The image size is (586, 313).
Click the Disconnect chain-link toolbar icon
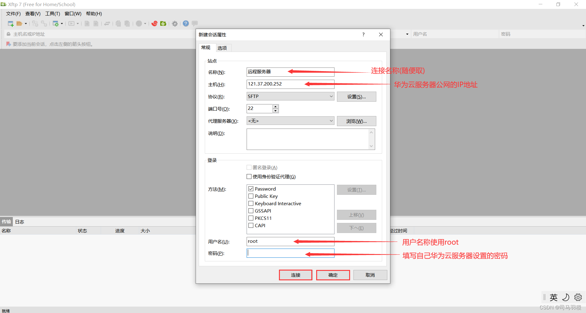[x=44, y=24]
